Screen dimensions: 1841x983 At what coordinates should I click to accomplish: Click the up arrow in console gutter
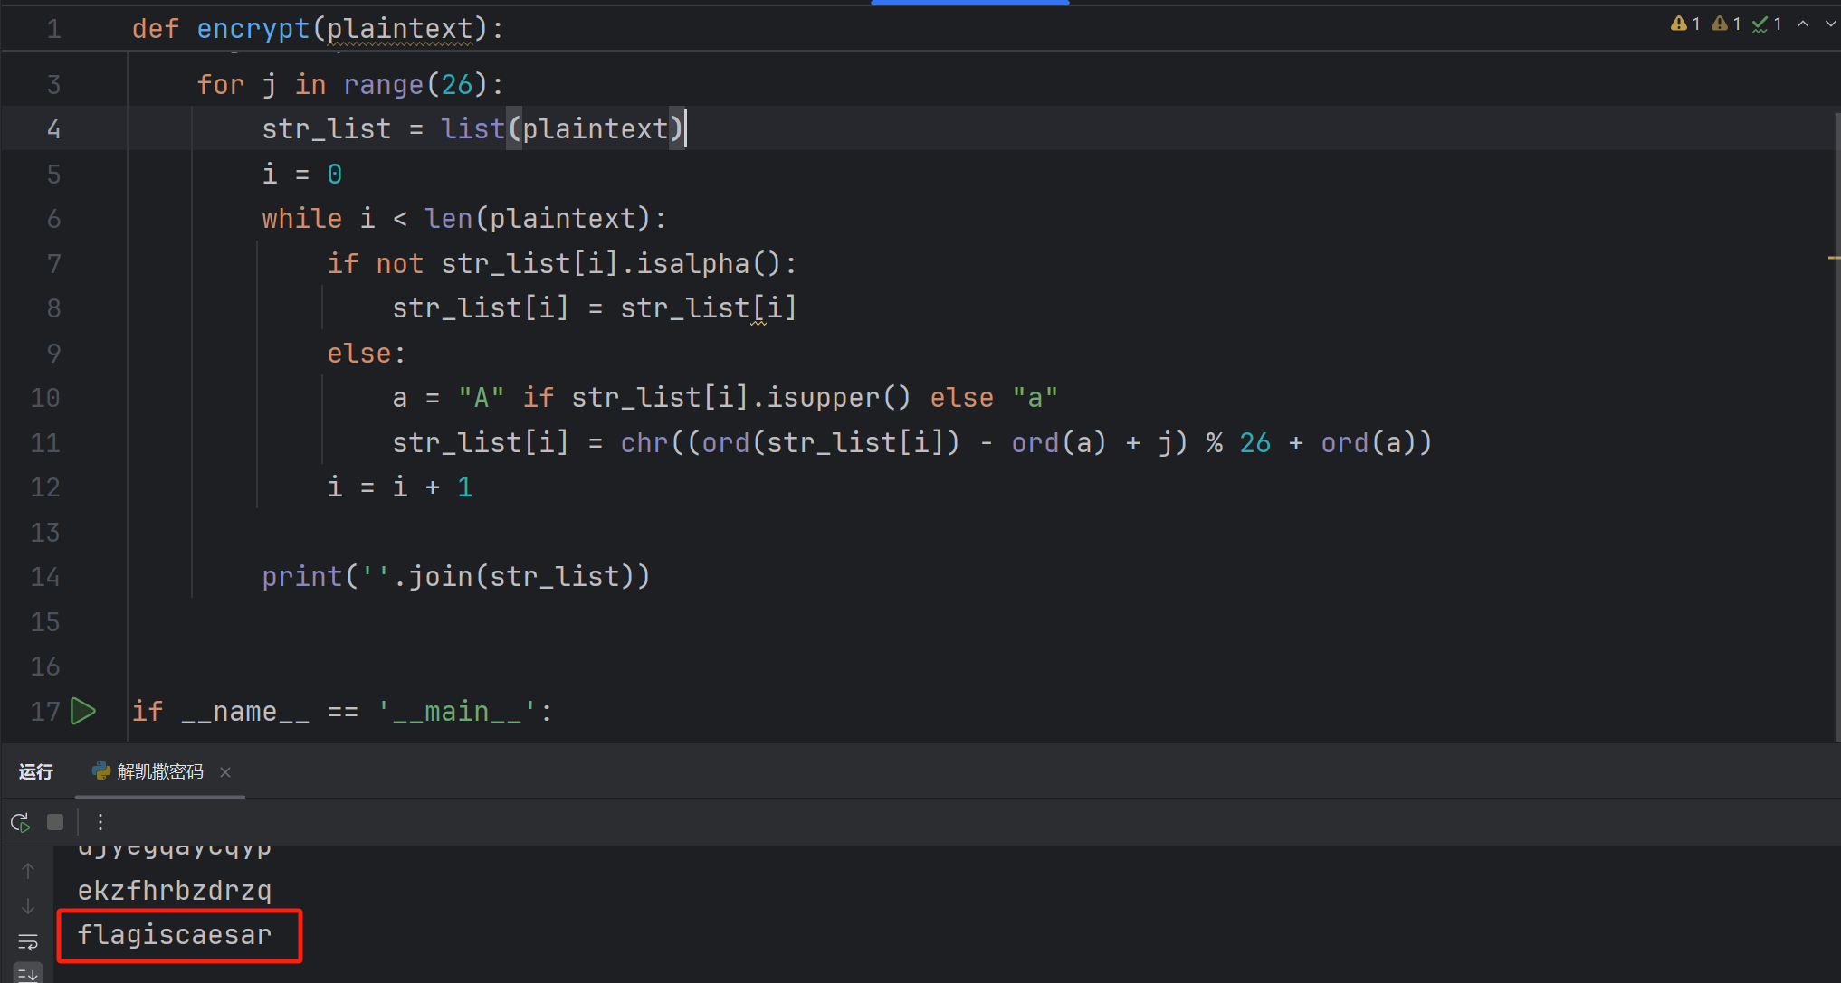point(28,871)
